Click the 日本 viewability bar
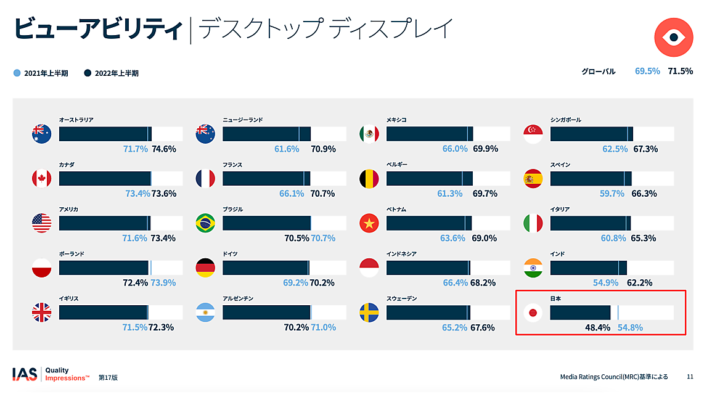 click(611, 312)
